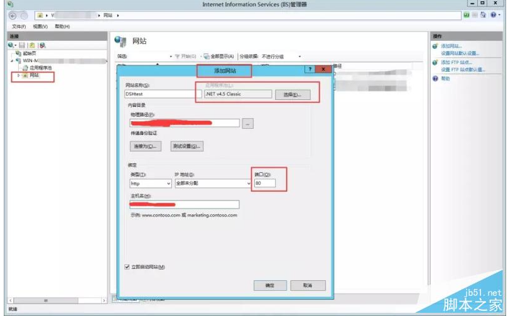Click the green refresh icon beside address bar
The height and width of the screenshot is (316, 508).
467,15
